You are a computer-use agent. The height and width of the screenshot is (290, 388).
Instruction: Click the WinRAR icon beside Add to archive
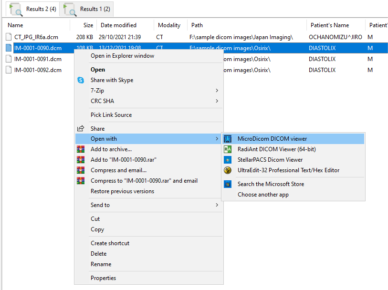coord(81,149)
